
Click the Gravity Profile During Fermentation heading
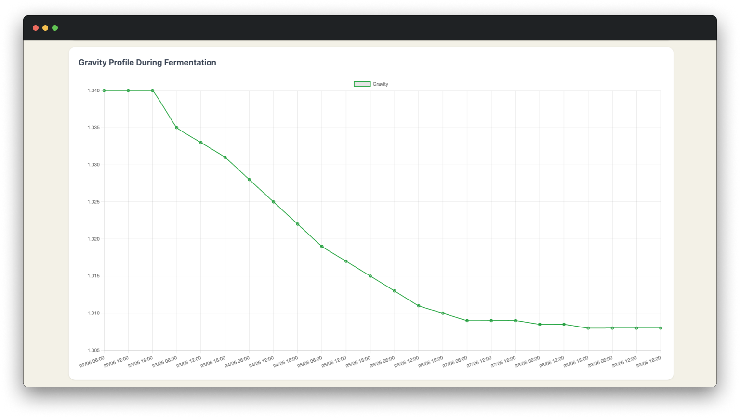click(147, 63)
